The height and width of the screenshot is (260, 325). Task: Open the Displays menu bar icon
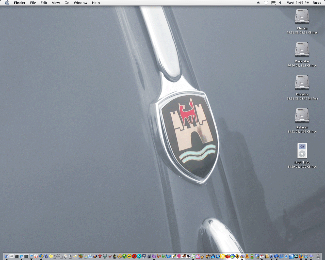pos(274,3)
